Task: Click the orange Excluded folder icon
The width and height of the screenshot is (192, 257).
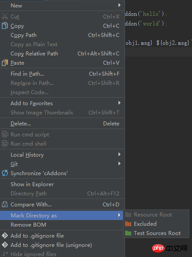Action: pos(128,224)
